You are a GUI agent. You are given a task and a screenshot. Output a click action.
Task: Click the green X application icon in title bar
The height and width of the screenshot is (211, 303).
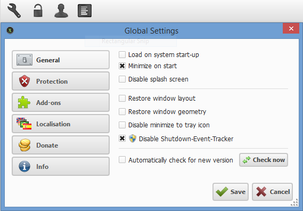[10, 30]
